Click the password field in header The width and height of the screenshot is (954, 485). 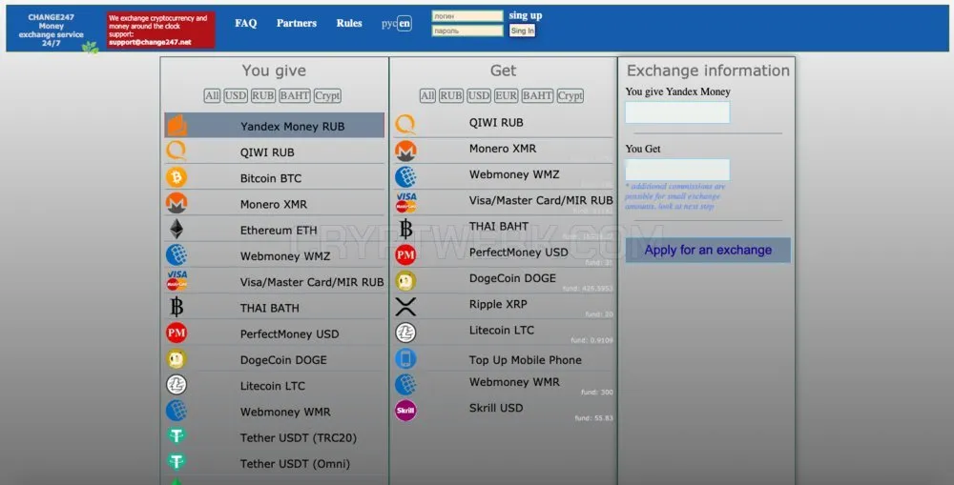(x=467, y=30)
